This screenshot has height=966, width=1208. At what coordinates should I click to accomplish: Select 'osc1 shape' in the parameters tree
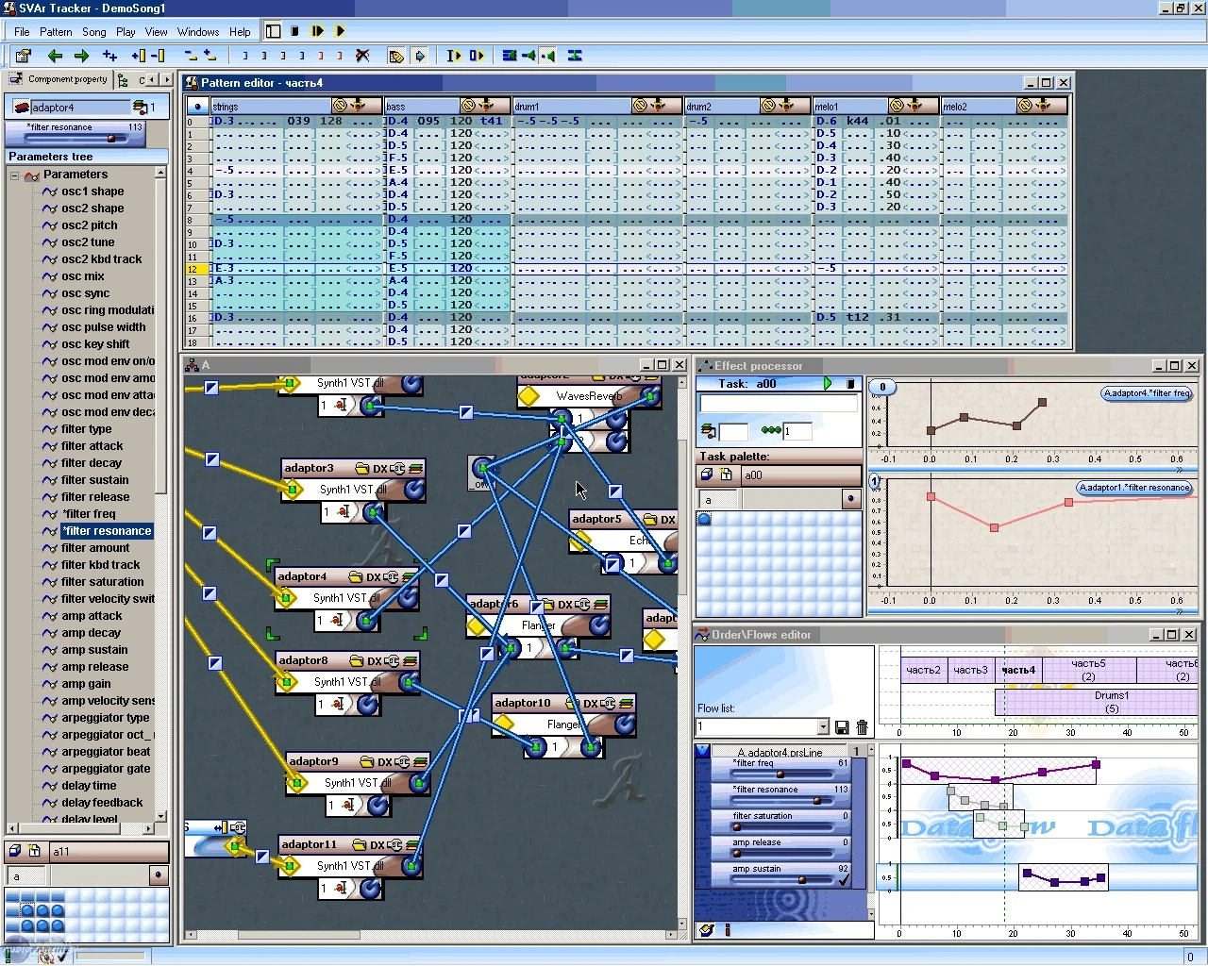(x=92, y=192)
